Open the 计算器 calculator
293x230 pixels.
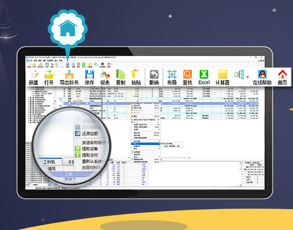pos(223,77)
